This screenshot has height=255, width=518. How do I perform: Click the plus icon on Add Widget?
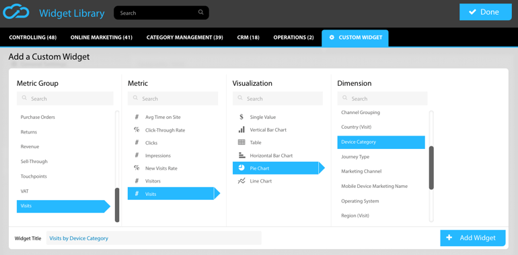coord(449,238)
